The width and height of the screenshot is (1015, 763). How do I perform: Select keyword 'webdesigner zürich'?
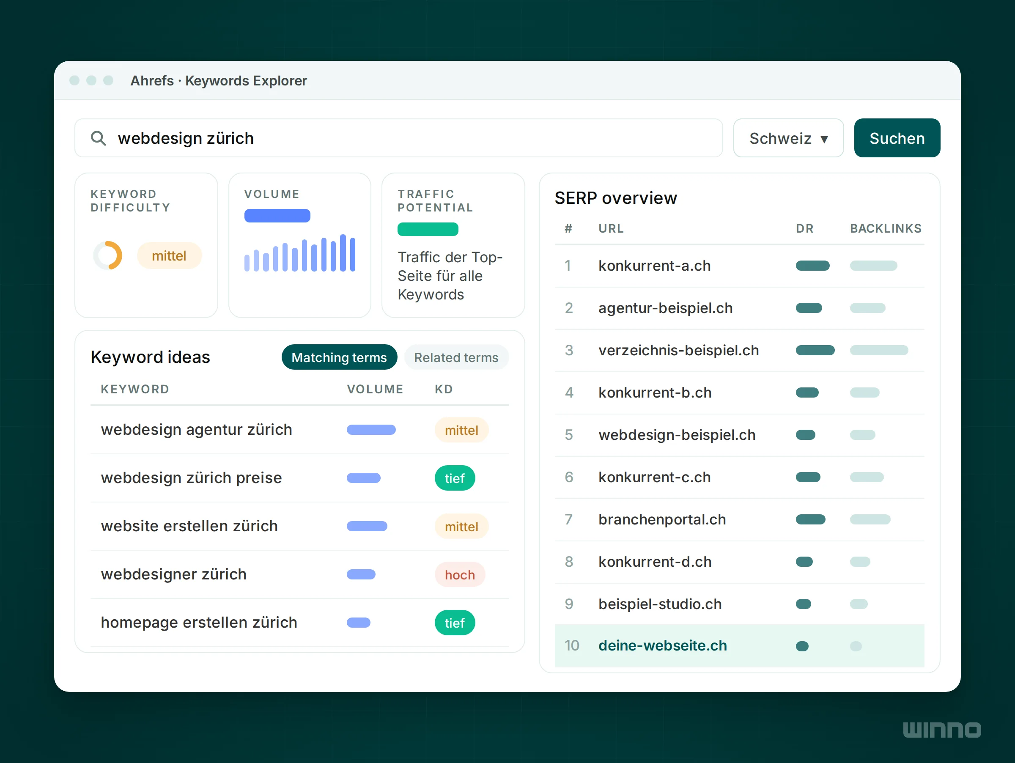(x=173, y=574)
